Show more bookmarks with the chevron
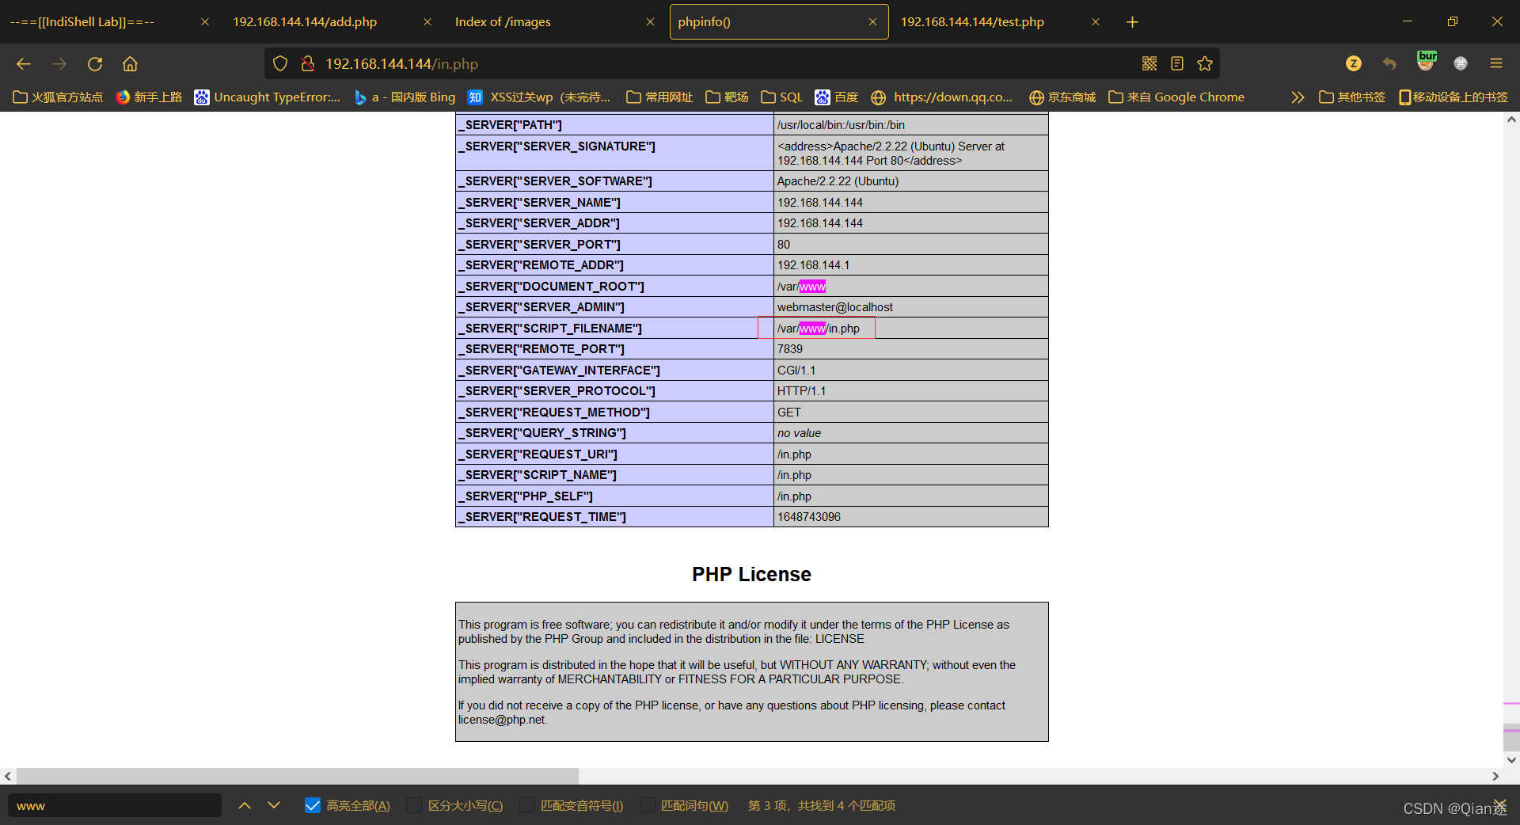1520x825 pixels. [x=1298, y=97]
